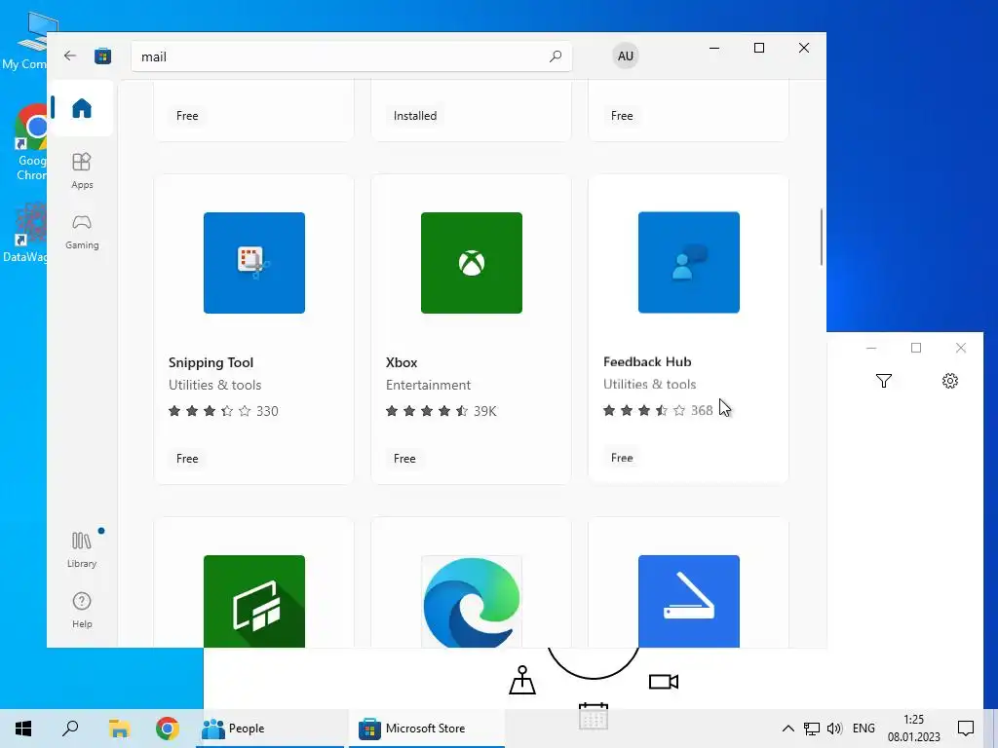The width and height of the screenshot is (998, 748).
Task: Open the notification center icon
Action: click(x=966, y=729)
